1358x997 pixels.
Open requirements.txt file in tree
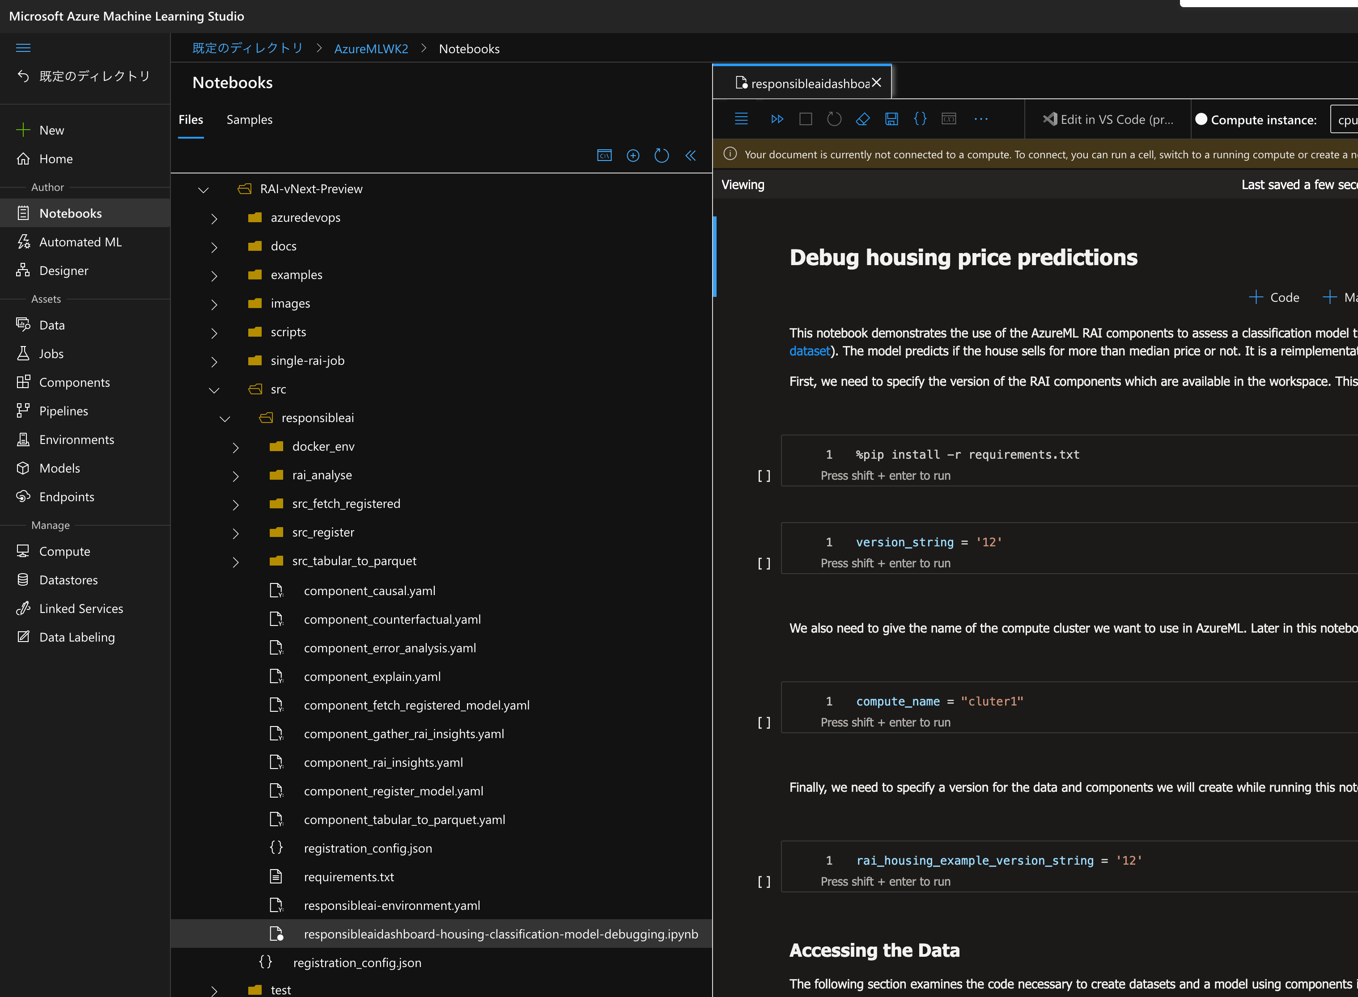point(348,877)
